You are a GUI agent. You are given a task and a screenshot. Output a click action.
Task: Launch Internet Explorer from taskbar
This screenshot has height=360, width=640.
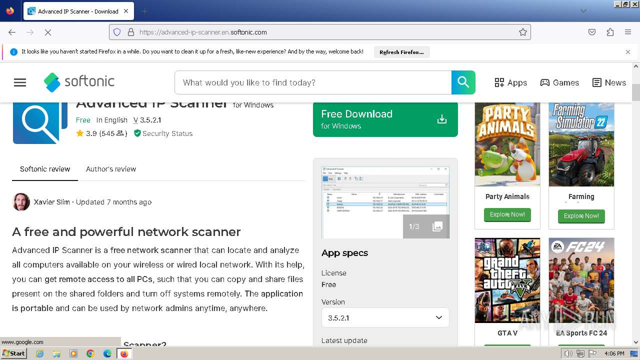[39, 353]
